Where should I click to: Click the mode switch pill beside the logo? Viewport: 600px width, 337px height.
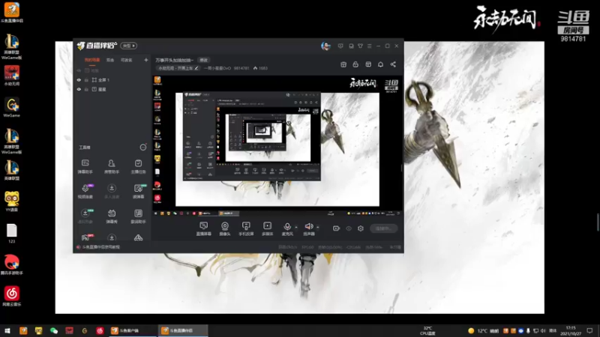128,46
